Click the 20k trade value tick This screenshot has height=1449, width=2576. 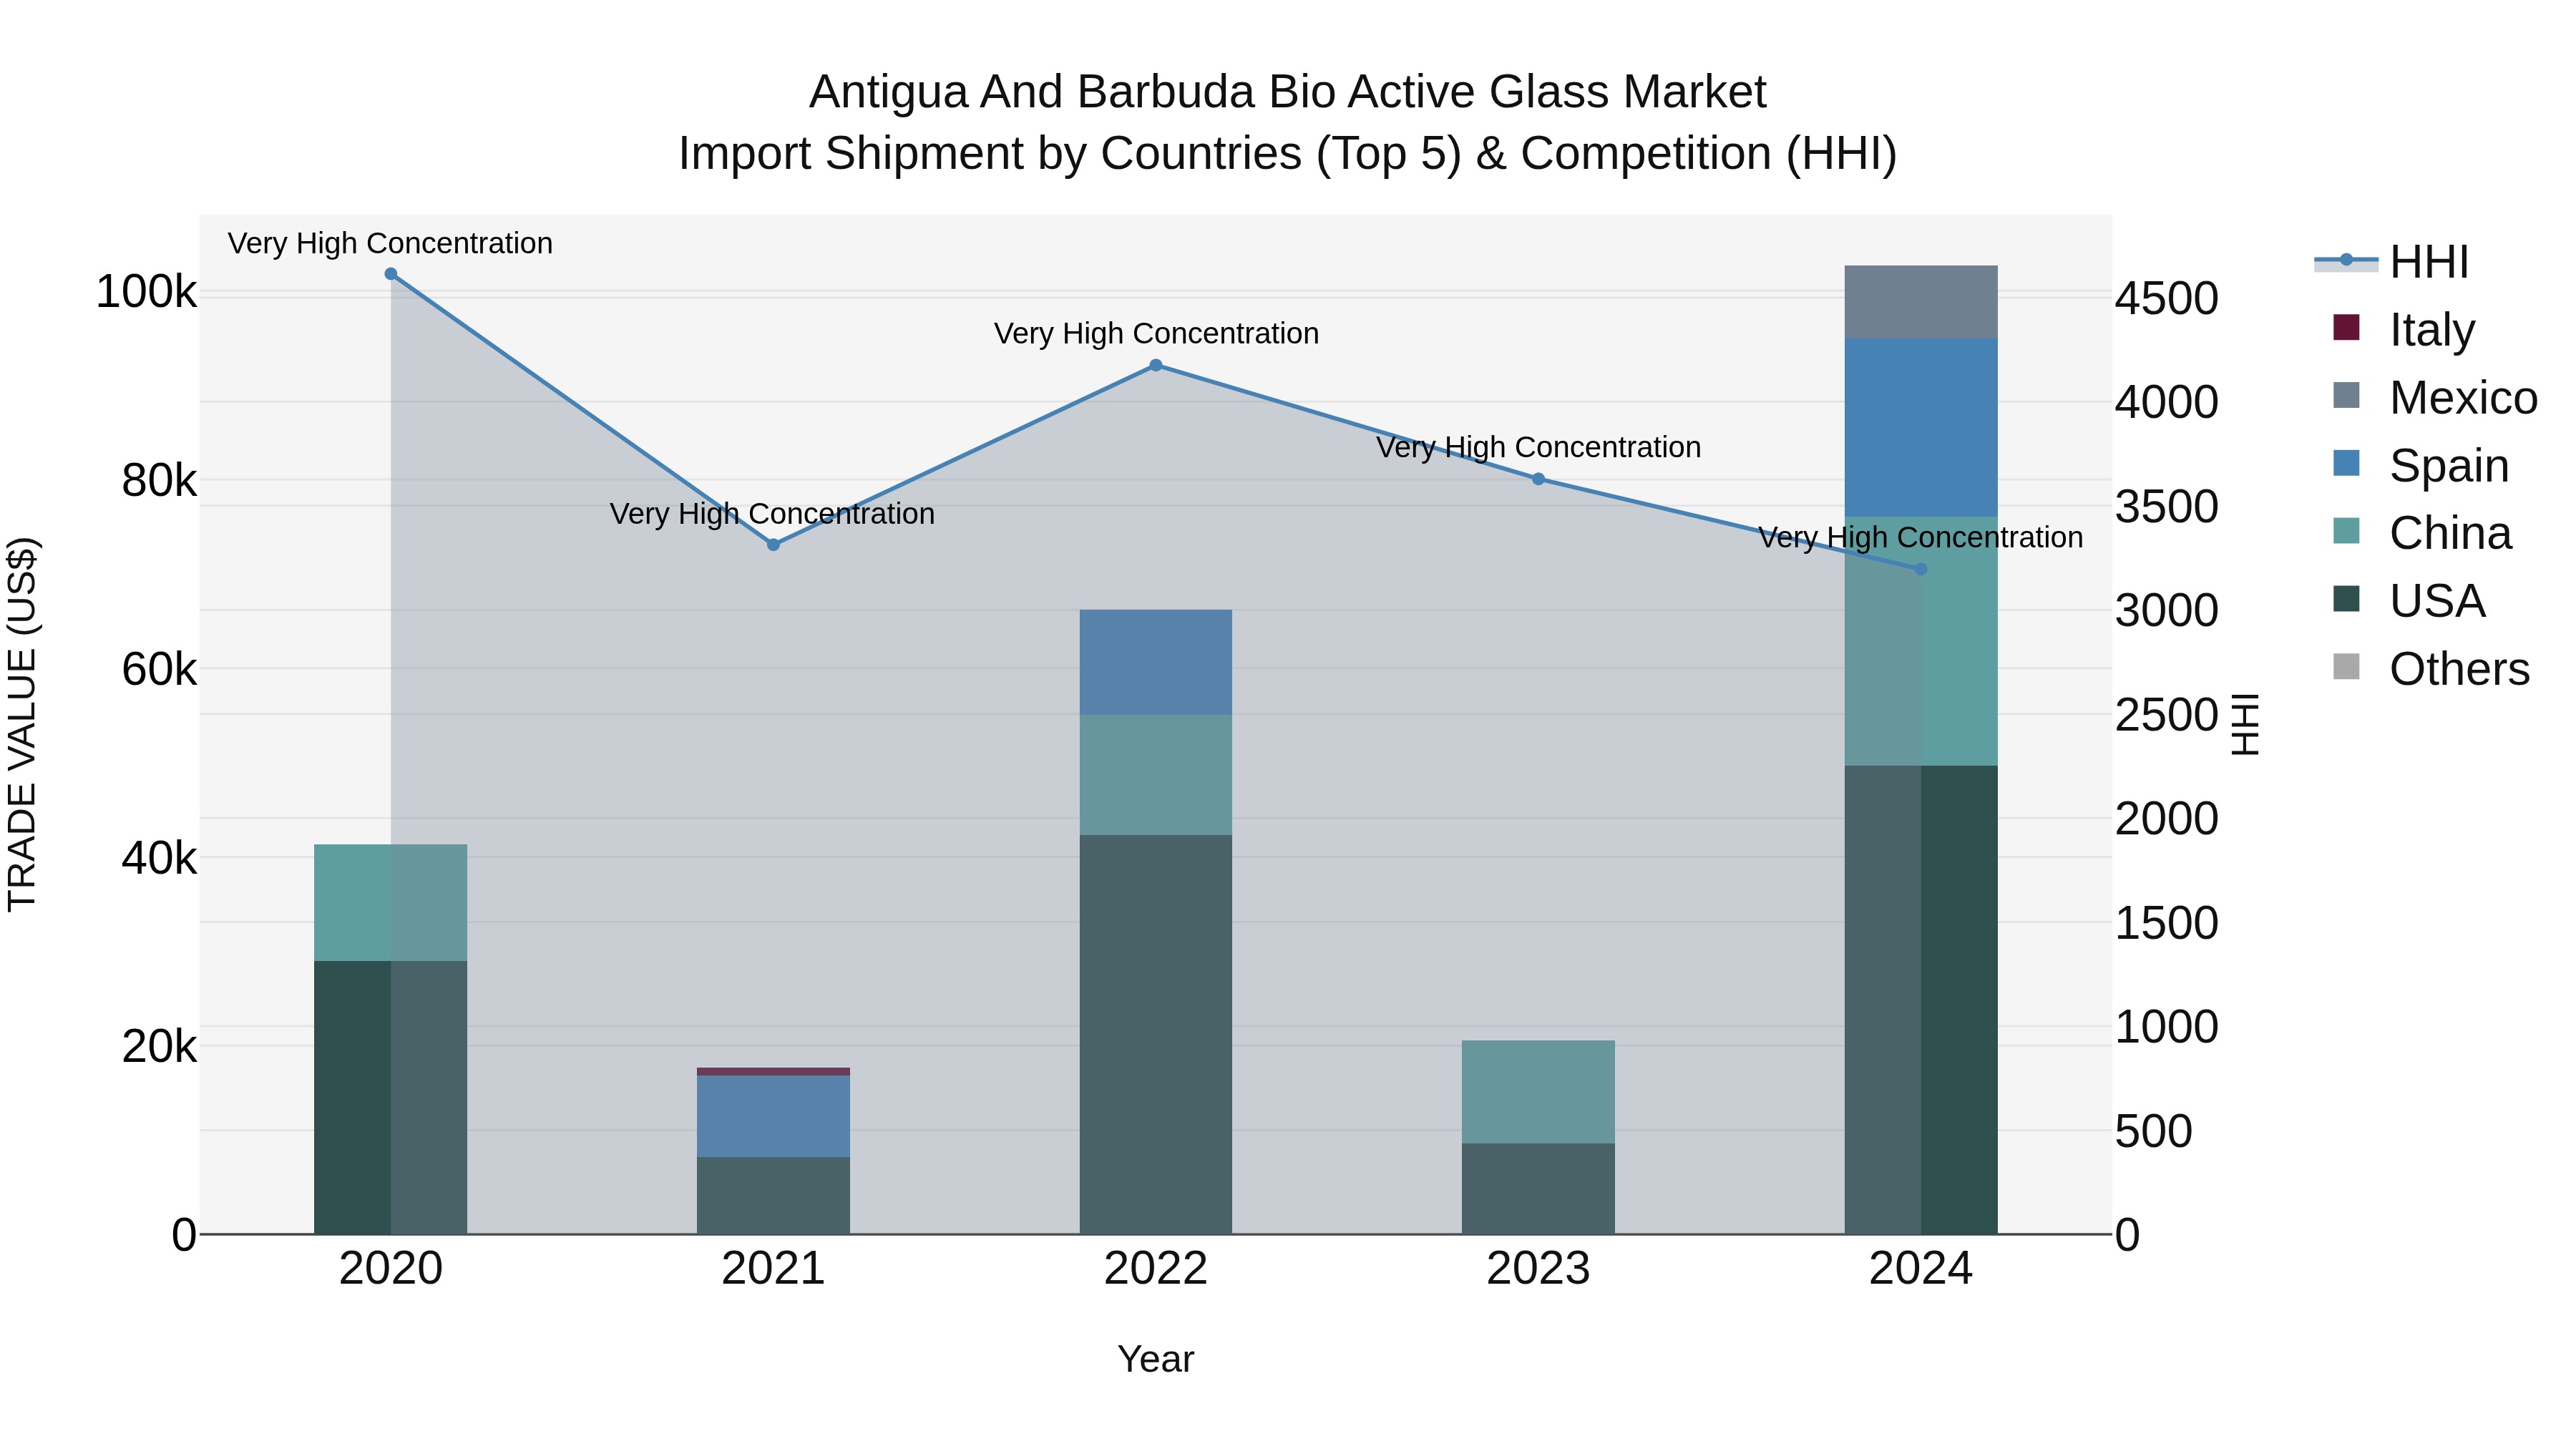coord(159,1046)
